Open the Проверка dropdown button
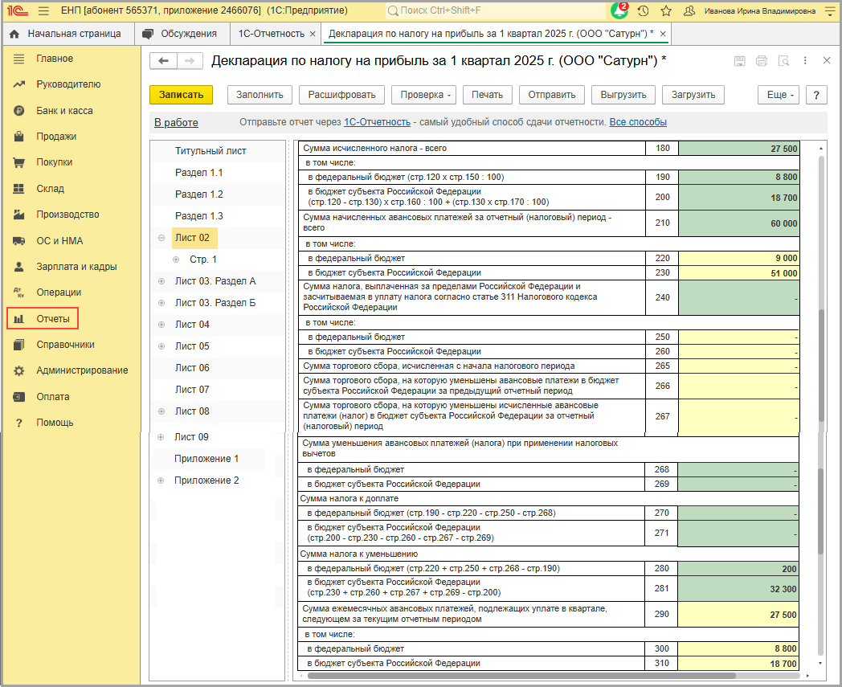Image resolution: width=842 pixels, height=687 pixels. tap(426, 95)
